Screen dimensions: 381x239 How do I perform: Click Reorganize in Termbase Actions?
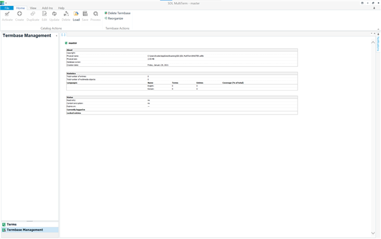(x=114, y=18)
